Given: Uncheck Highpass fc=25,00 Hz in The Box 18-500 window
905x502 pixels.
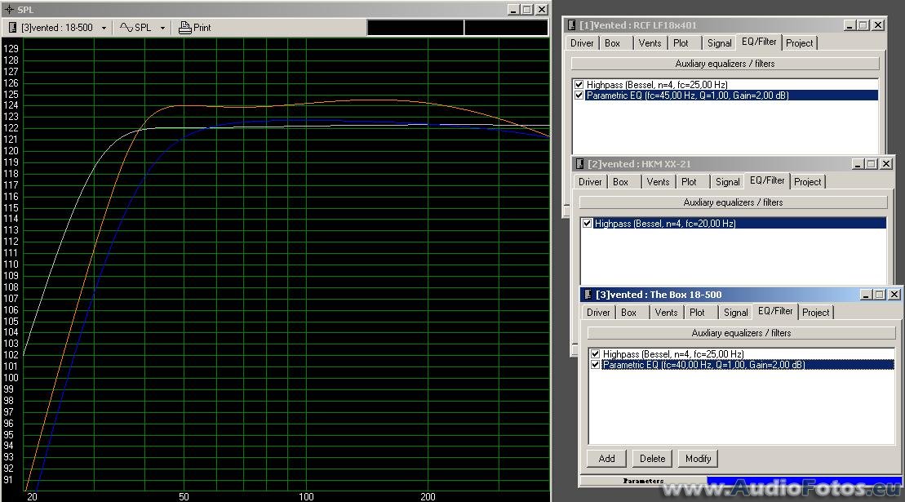Looking at the screenshot, I should (x=595, y=353).
